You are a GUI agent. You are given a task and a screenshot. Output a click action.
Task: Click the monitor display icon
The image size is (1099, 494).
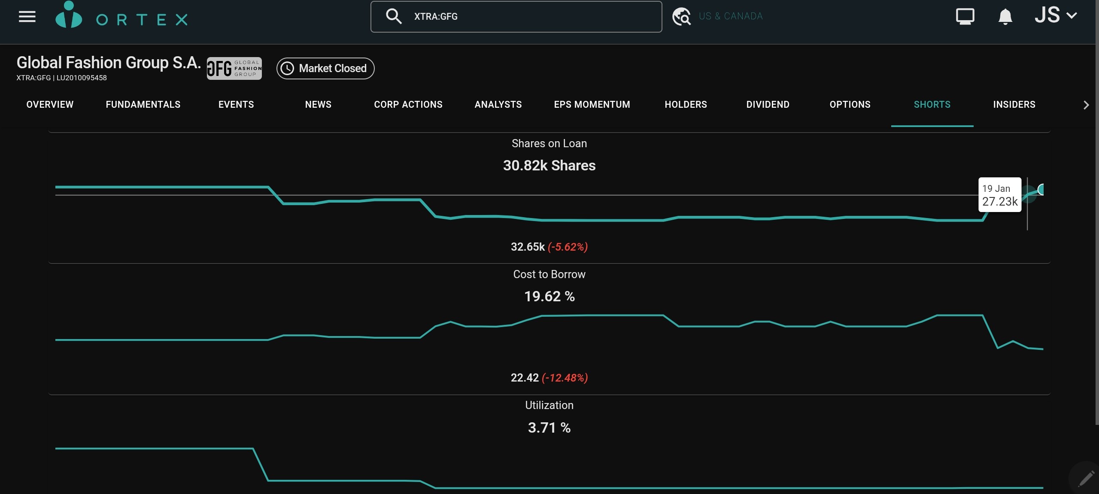[x=965, y=17]
